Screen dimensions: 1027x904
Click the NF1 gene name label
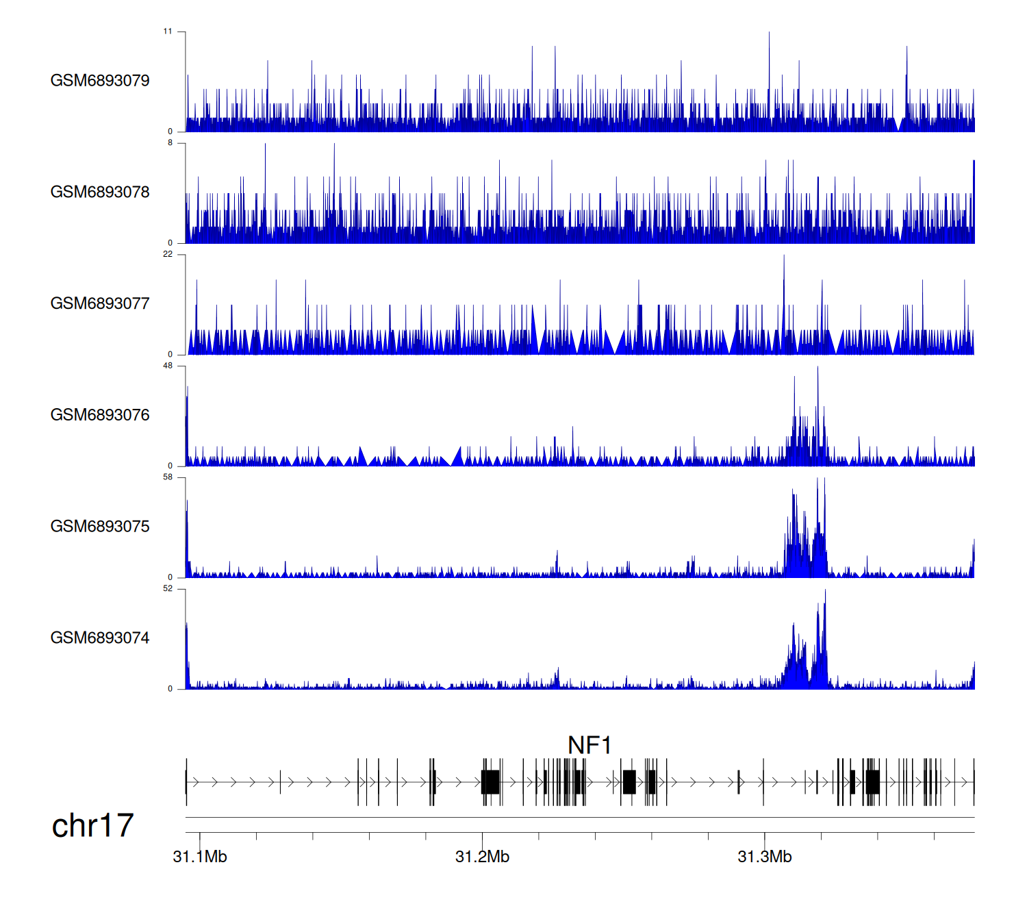(x=589, y=745)
